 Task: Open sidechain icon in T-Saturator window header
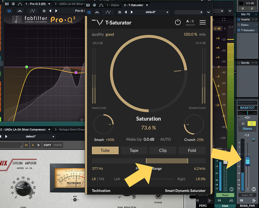[97, 12]
